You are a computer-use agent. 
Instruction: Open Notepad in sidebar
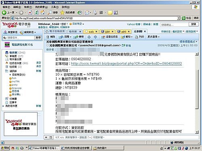coord(11,102)
